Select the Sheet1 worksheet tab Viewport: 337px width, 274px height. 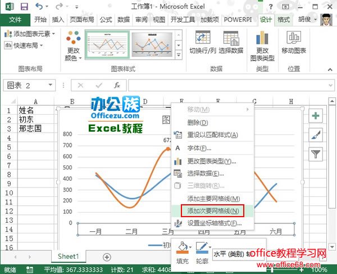point(69,257)
